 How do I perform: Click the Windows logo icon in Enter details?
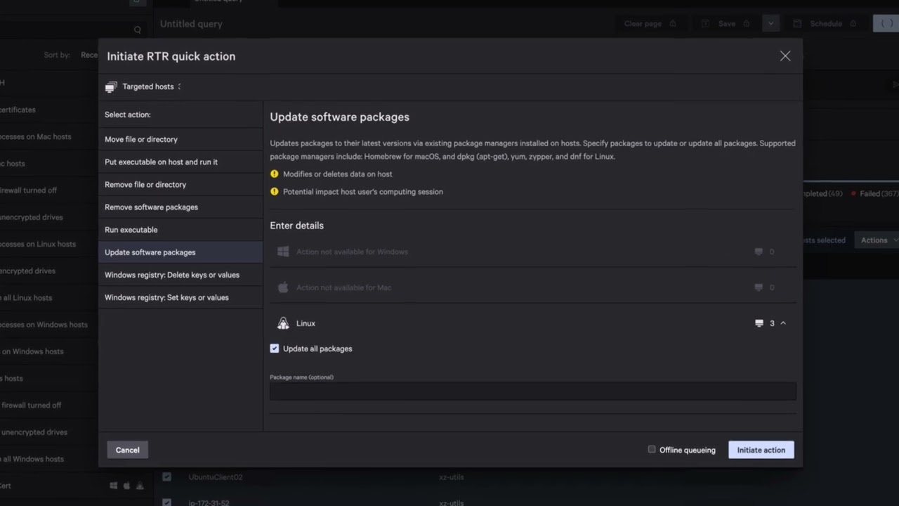point(283,252)
